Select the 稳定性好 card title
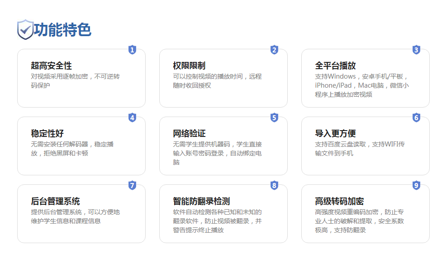The width and height of the screenshot is (437, 263). click(x=47, y=133)
